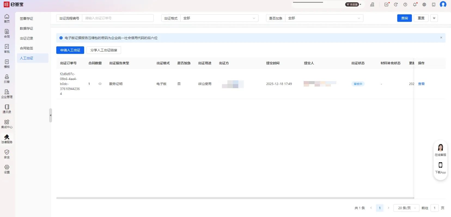Go to the previous page arrow
Viewport: 451px width, 217px height.
coord(371,208)
